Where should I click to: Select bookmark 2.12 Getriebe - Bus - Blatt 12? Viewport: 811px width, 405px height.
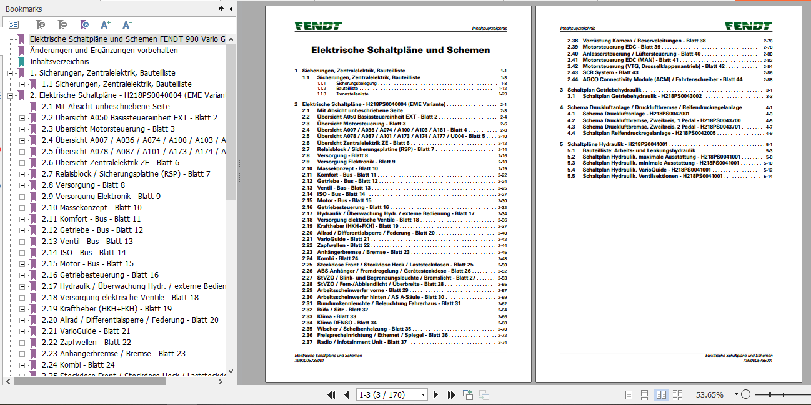pos(92,230)
